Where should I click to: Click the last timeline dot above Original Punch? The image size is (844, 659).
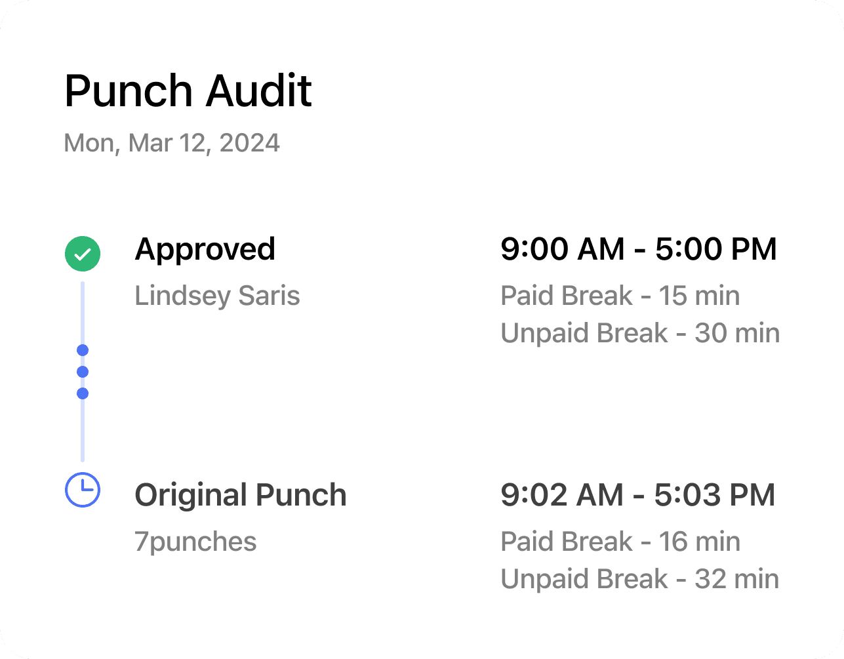[x=82, y=393]
